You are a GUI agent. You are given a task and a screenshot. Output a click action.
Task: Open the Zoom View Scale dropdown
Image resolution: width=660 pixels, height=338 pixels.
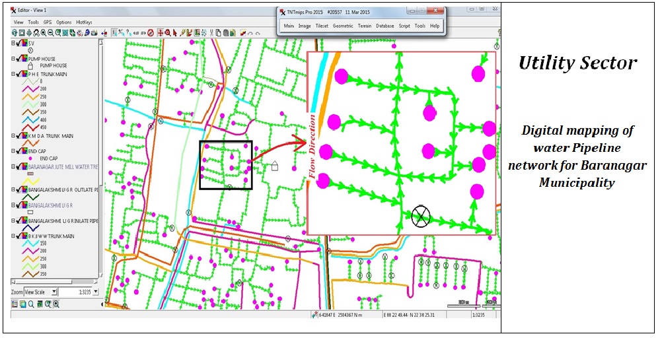coord(54,291)
